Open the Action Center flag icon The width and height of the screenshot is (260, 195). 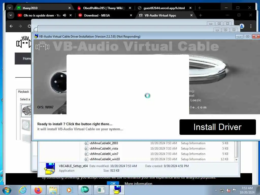click(x=234, y=190)
